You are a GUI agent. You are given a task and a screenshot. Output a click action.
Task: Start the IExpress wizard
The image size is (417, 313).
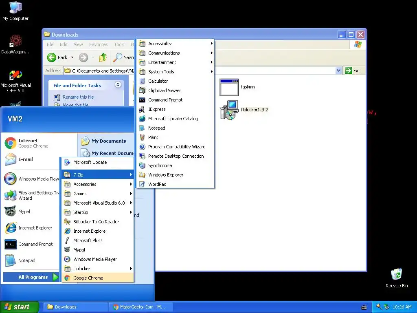coord(175,109)
